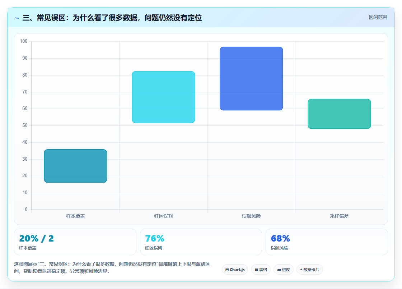
Task: Click the 进度 tag
Action: click(284, 270)
